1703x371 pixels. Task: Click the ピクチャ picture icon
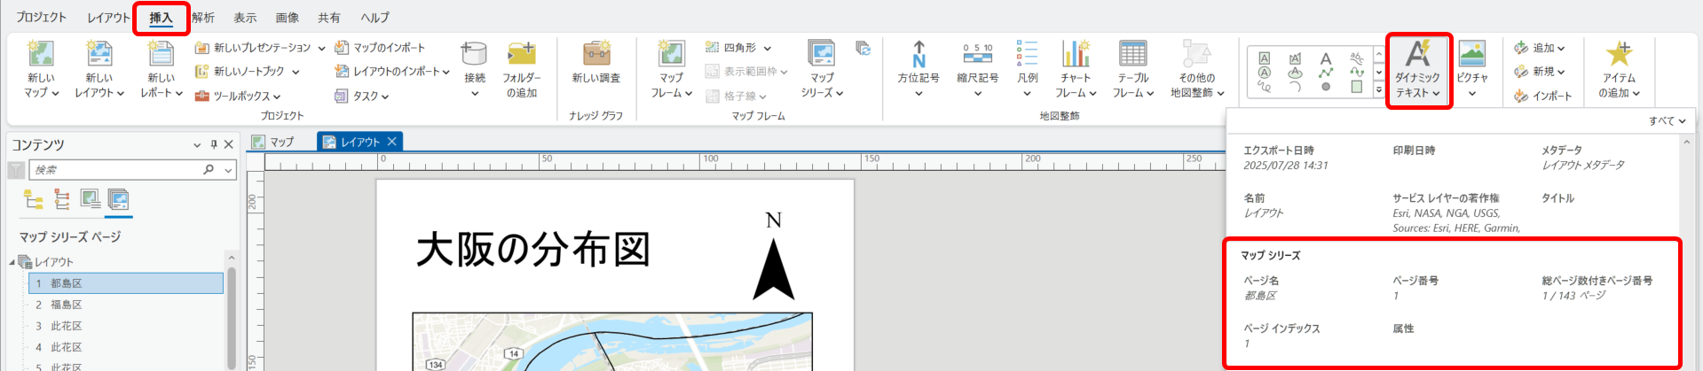(x=1471, y=55)
